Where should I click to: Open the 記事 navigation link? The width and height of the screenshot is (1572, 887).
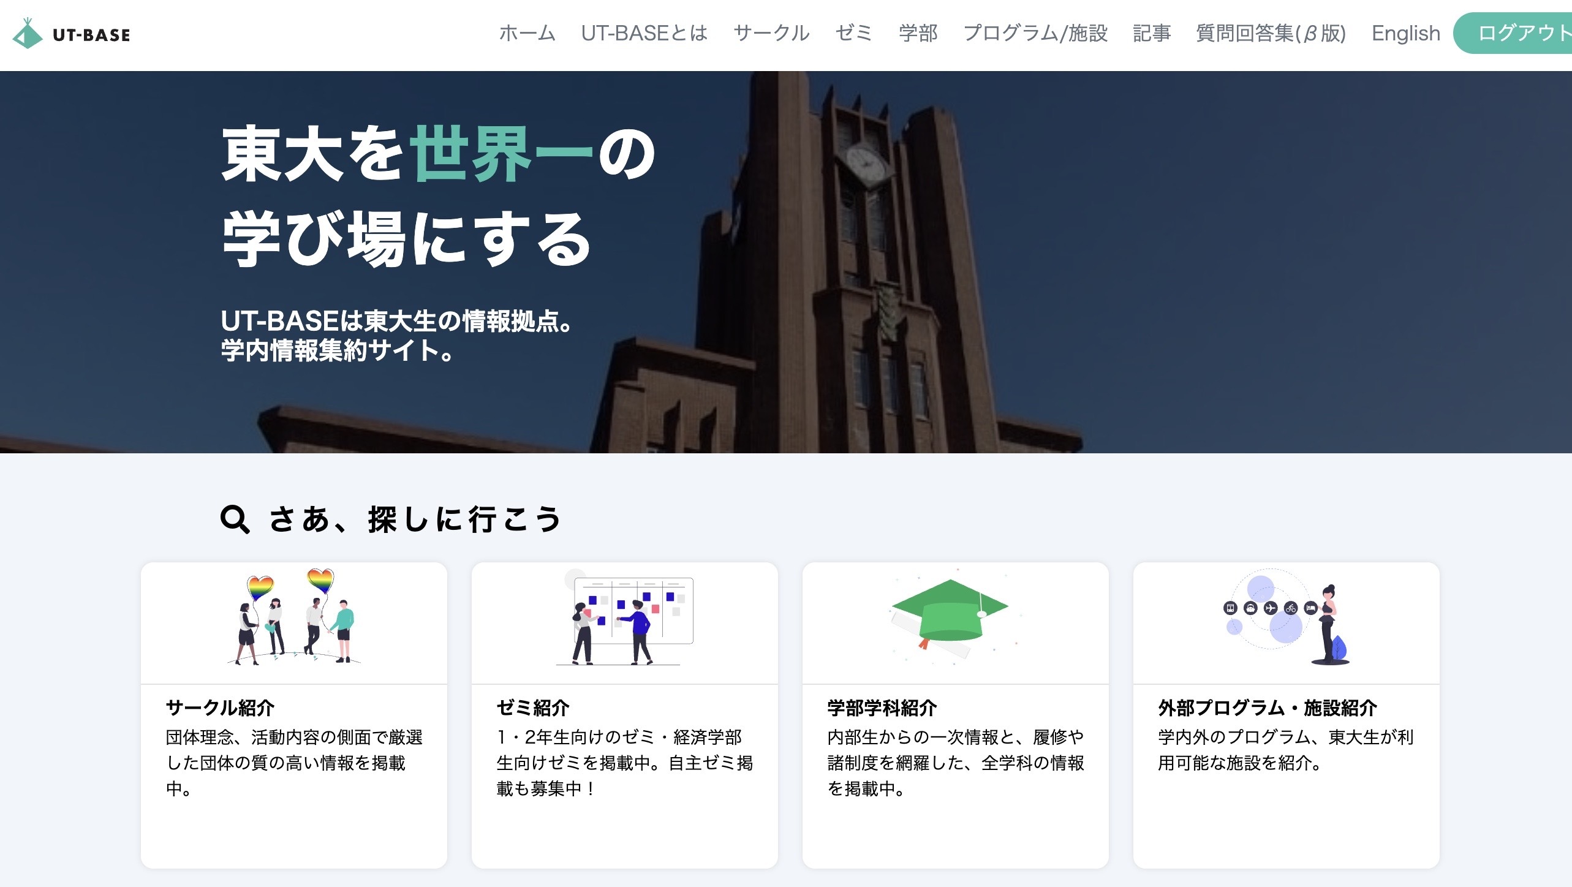pos(1152,33)
